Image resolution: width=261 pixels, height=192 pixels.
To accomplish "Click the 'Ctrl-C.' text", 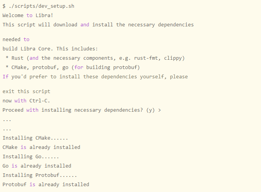I will click(x=40, y=101).
